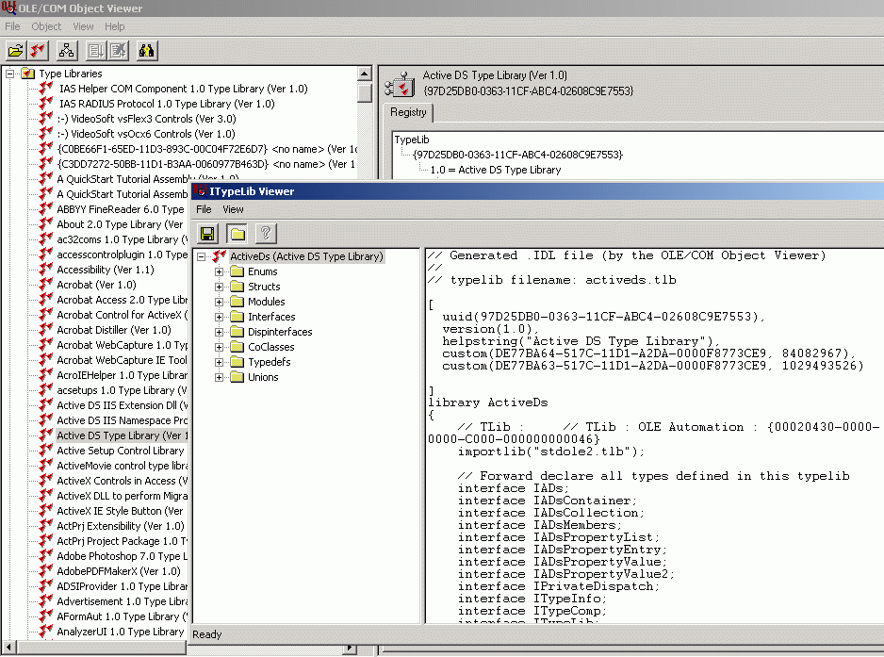Expand the Dispinterfaces node
The width and height of the screenshot is (884, 657).
220,332
